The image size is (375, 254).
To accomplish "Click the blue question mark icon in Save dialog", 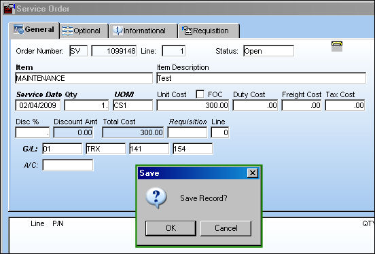I will pos(156,198).
